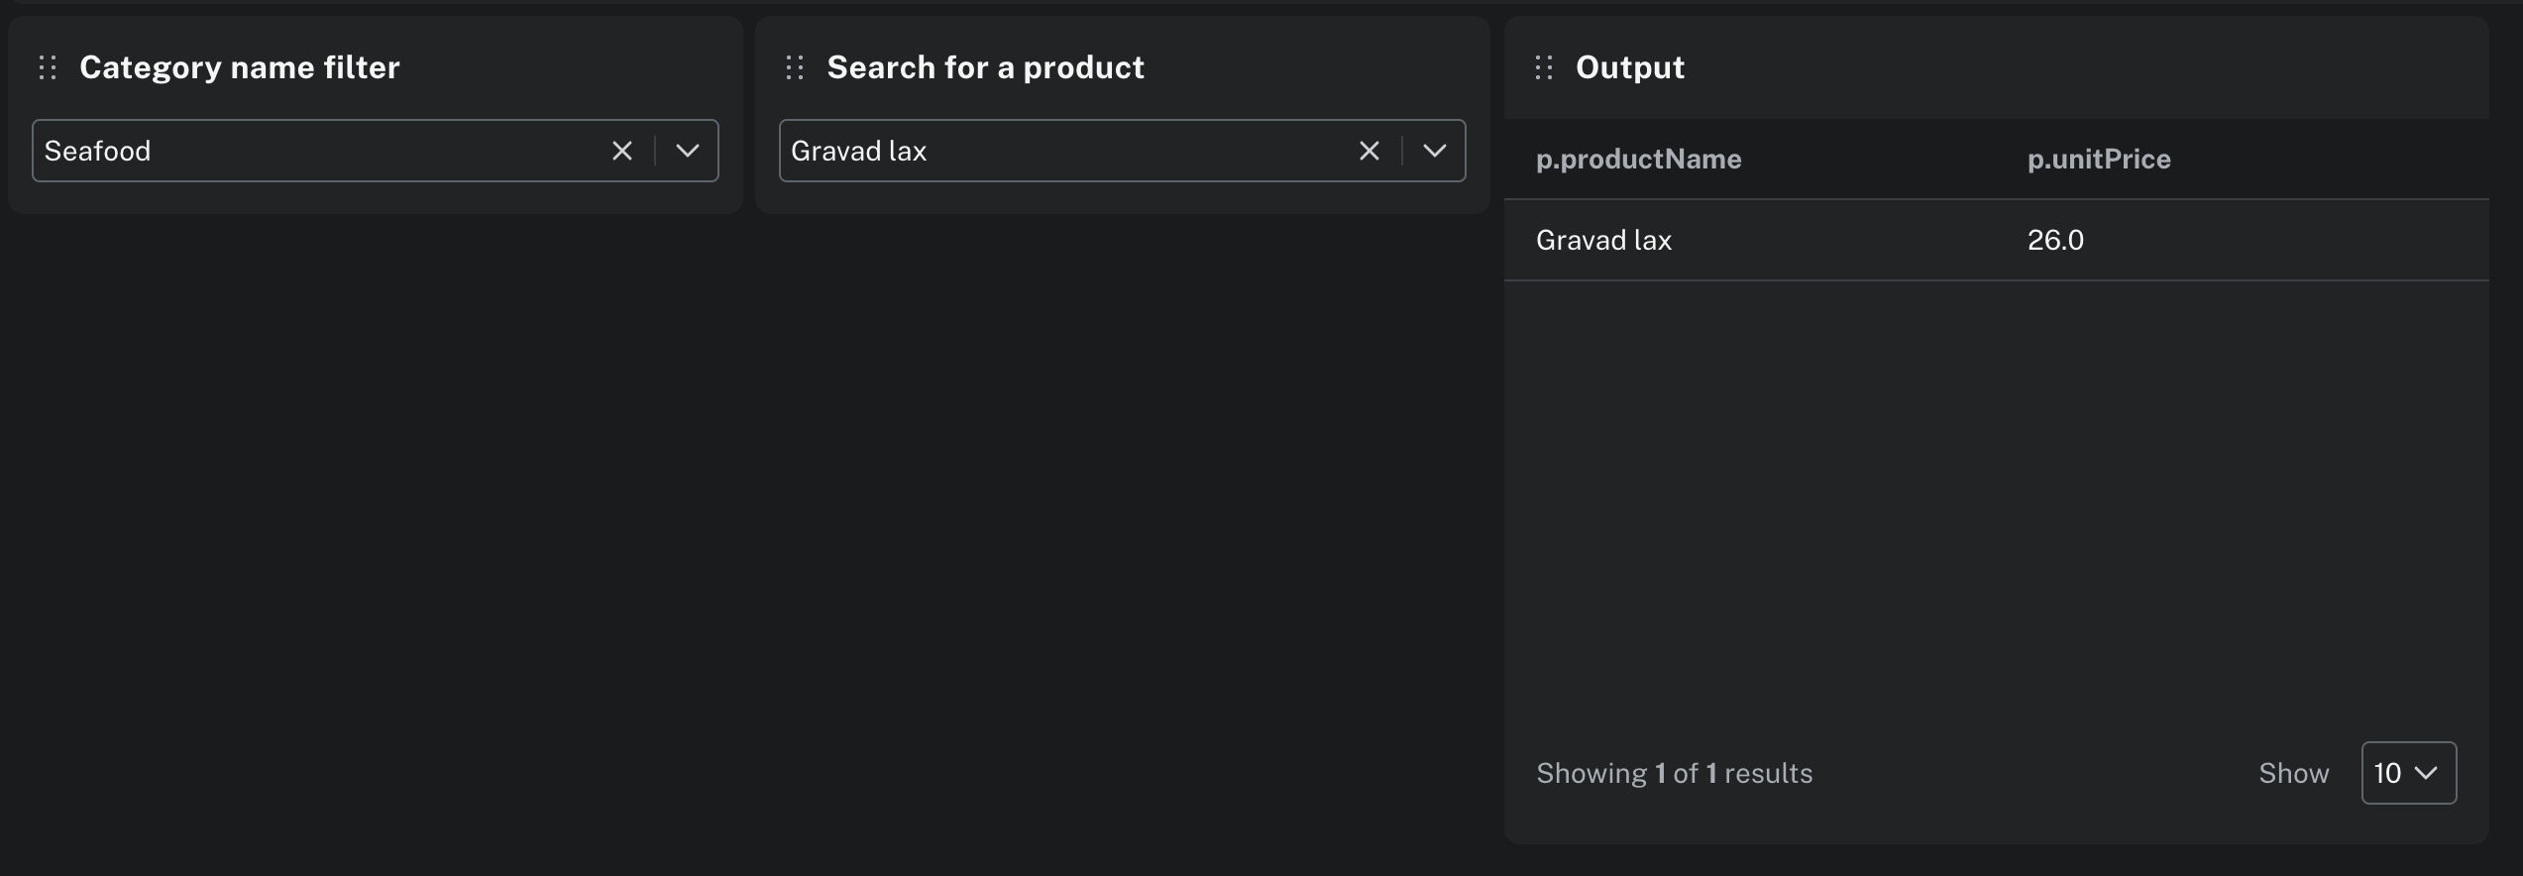Click the Output panel title

click(1628, 66)
